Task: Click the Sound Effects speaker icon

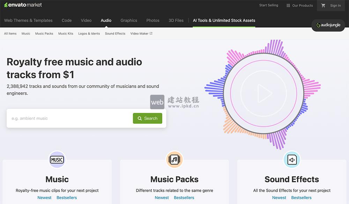Action: 292,160
